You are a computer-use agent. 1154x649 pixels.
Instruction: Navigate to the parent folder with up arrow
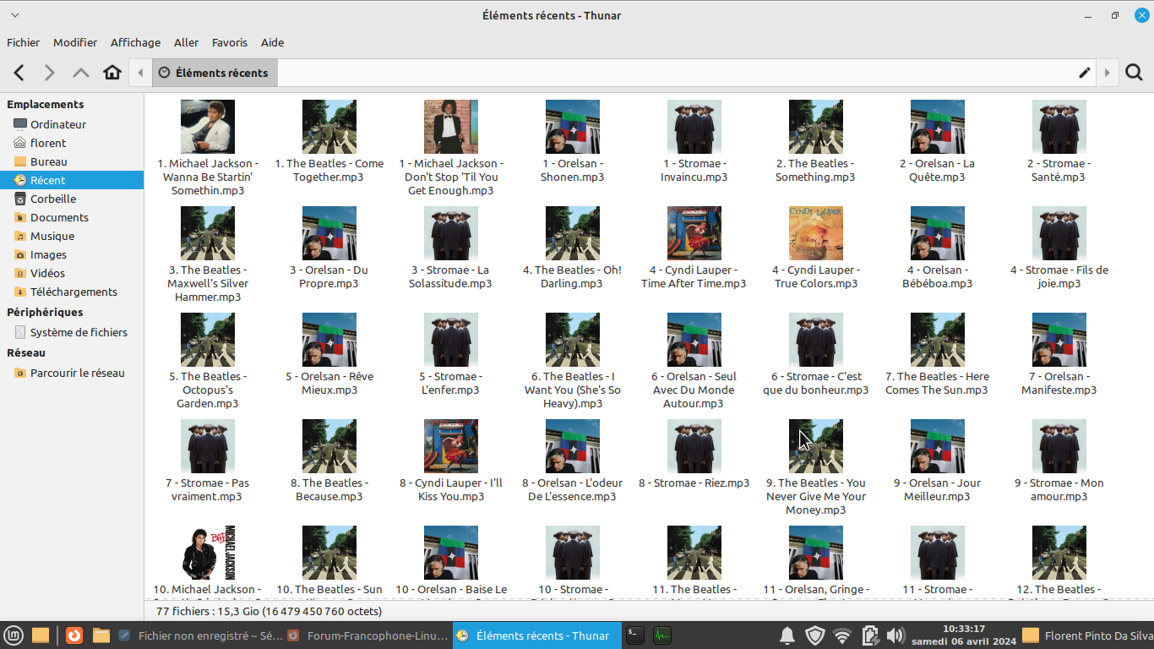point(81,73)
